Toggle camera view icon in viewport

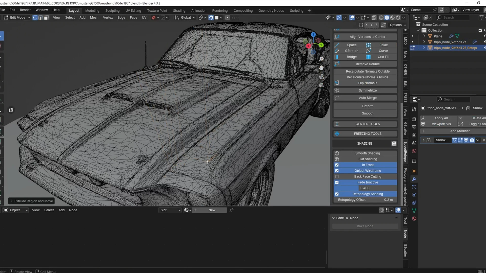click(321, 76)
